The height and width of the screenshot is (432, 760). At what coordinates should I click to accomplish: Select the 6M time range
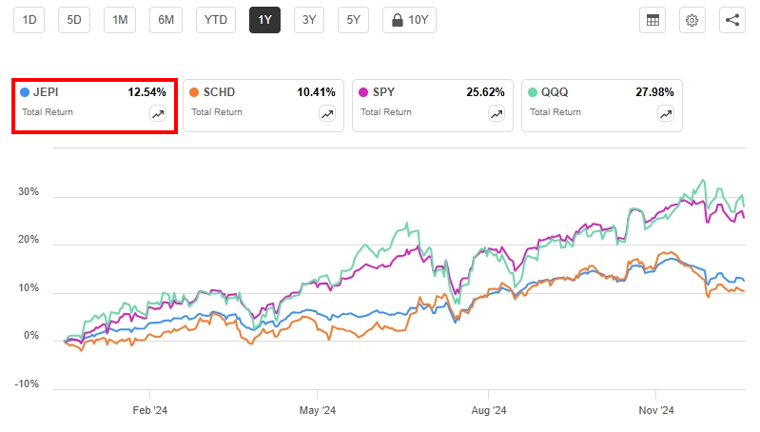(166, 20)
